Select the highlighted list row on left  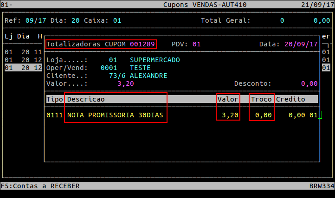(23, 68)
